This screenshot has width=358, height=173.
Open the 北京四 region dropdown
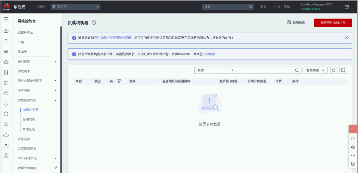[x=76, y=7]
